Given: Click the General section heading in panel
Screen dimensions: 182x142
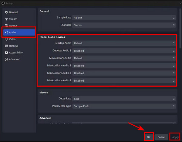Looking at the screenshot, I should tap(44, 12).
